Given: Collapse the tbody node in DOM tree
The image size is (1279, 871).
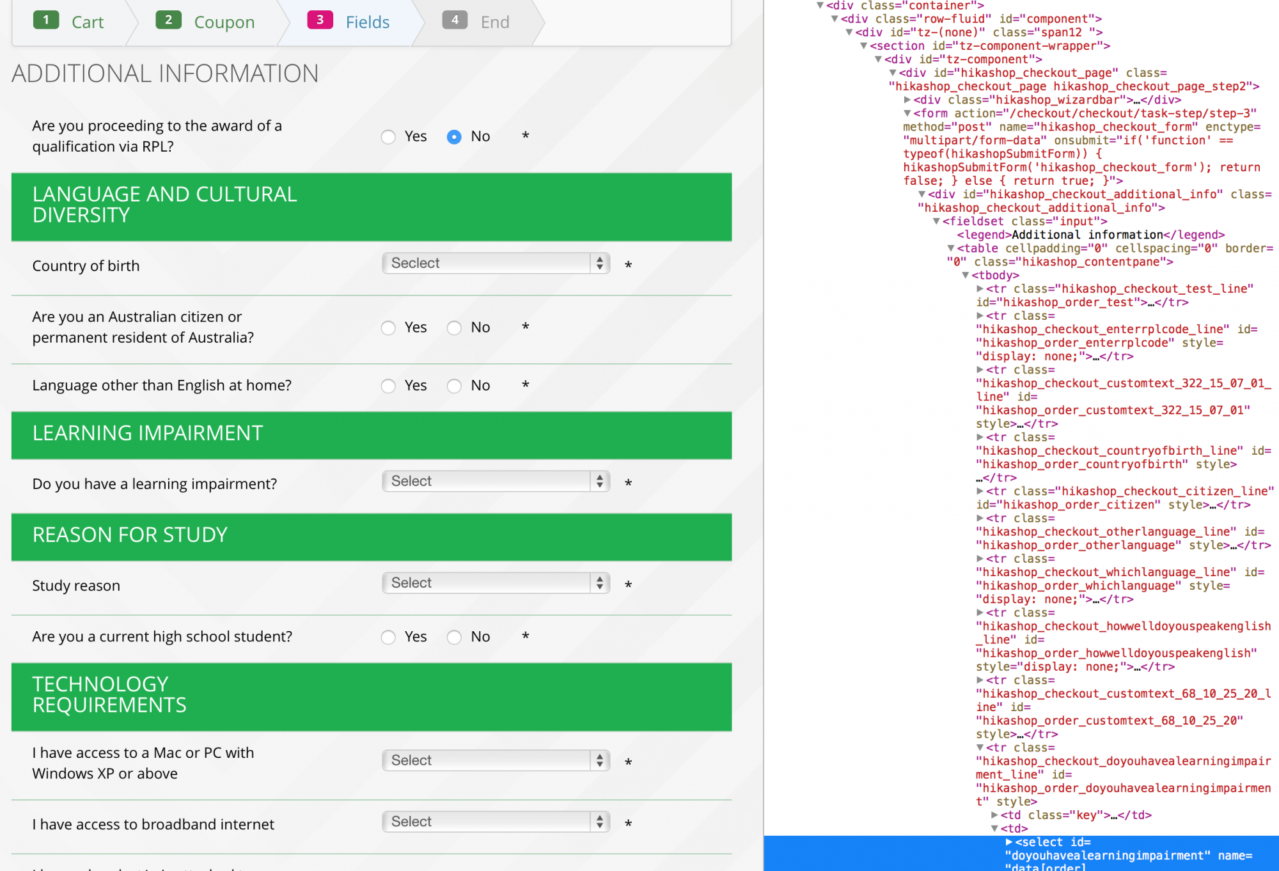Looking at the screenshot, I should [966, 276].
